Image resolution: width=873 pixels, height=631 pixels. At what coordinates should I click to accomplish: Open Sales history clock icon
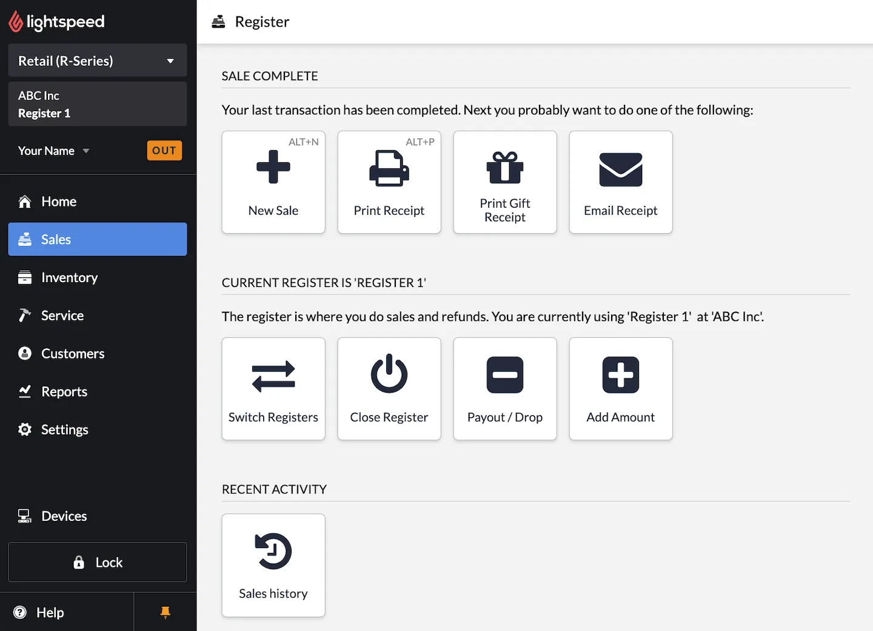(x=273, y=551)
